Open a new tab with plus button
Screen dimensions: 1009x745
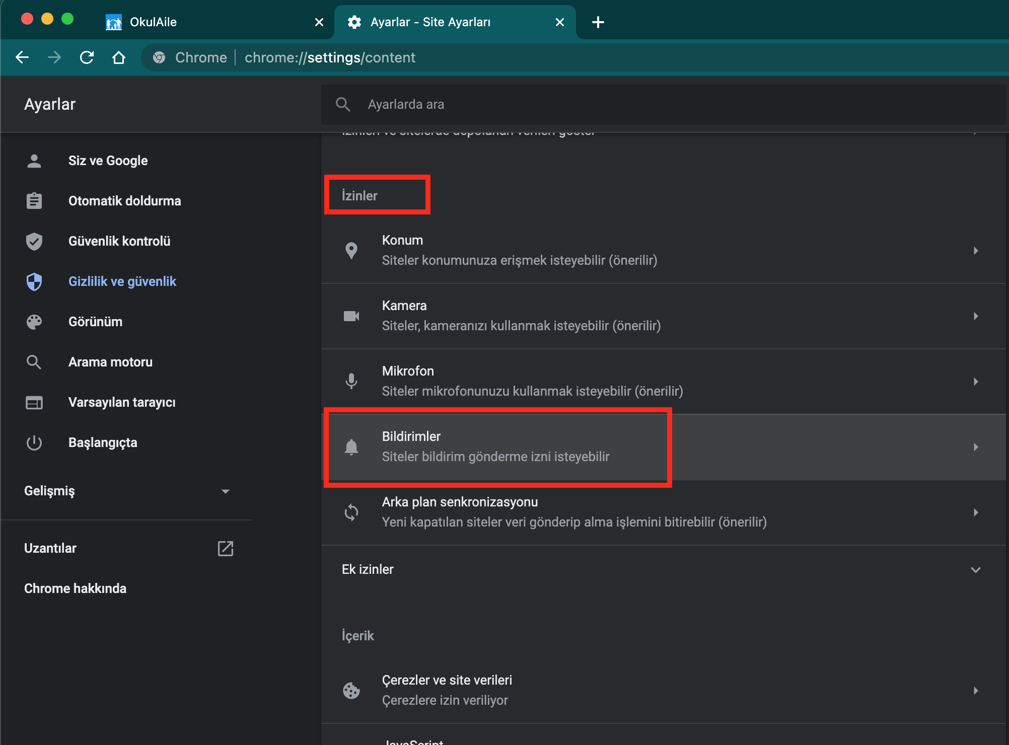pyautogui.click(x=598, y=22)
